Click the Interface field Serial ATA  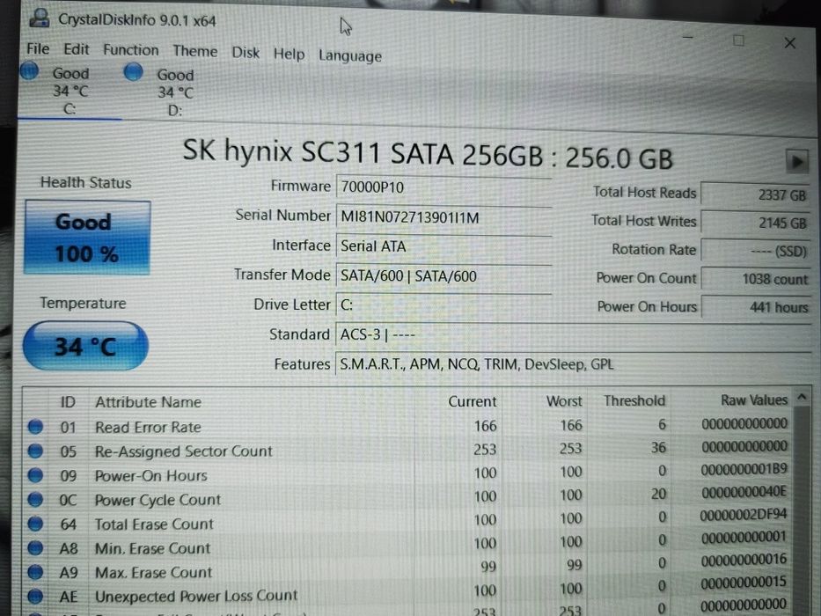click(443, 246)
